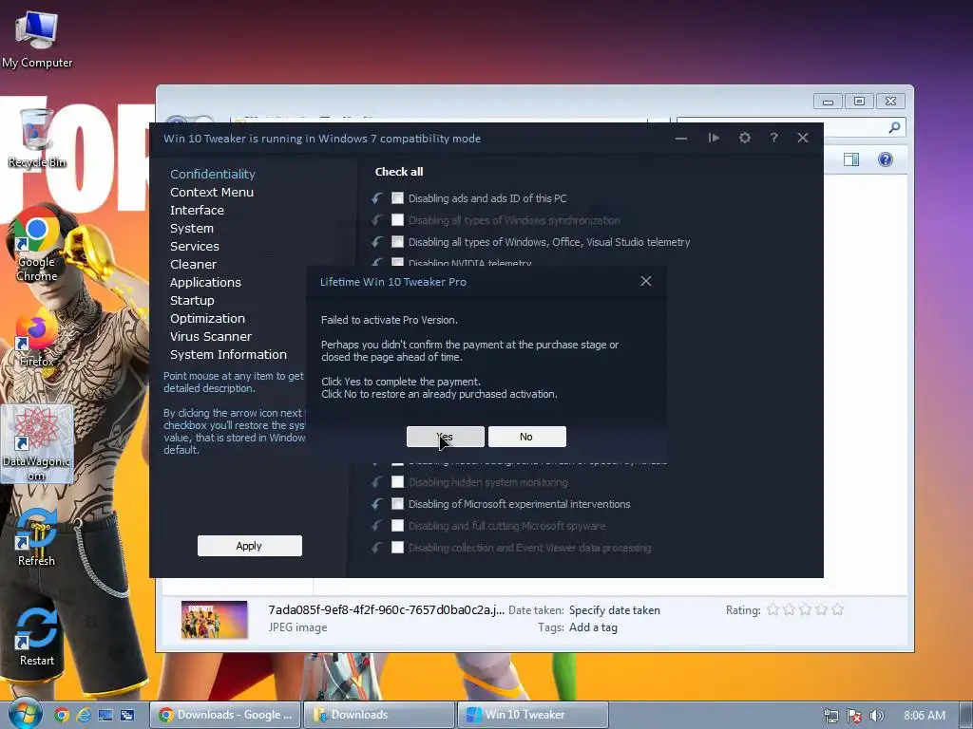Image resolution: width=973 pixels, height=729 pixels.
Task: Open the question mark help in tweaker
Action: coord(773,138)
